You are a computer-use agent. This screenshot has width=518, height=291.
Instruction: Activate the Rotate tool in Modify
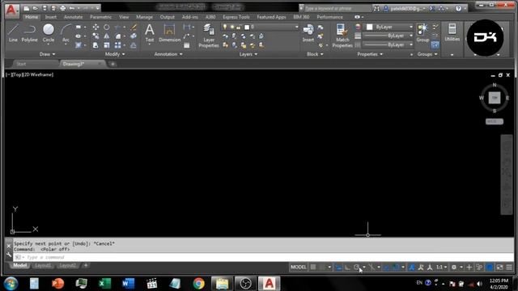[106, 27]
